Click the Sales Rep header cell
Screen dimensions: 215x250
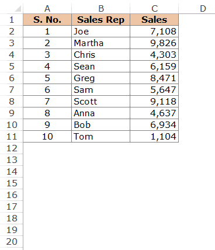(100, 20)
